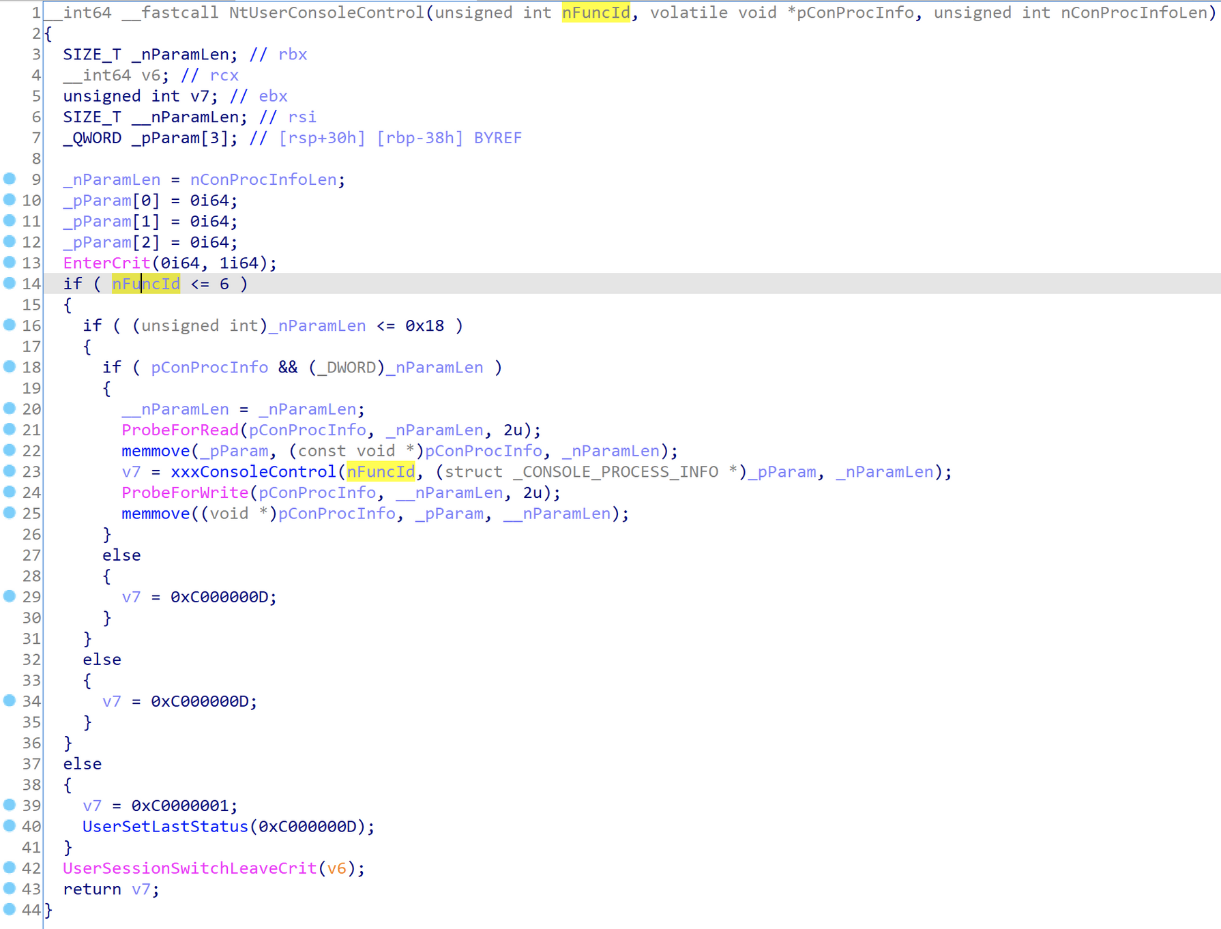Click _pParam[1] on line 11

[x=112, y=222]
